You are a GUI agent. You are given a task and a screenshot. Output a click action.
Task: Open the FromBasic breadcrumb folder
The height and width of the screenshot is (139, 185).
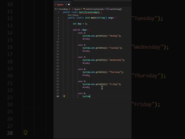point(64,9)
